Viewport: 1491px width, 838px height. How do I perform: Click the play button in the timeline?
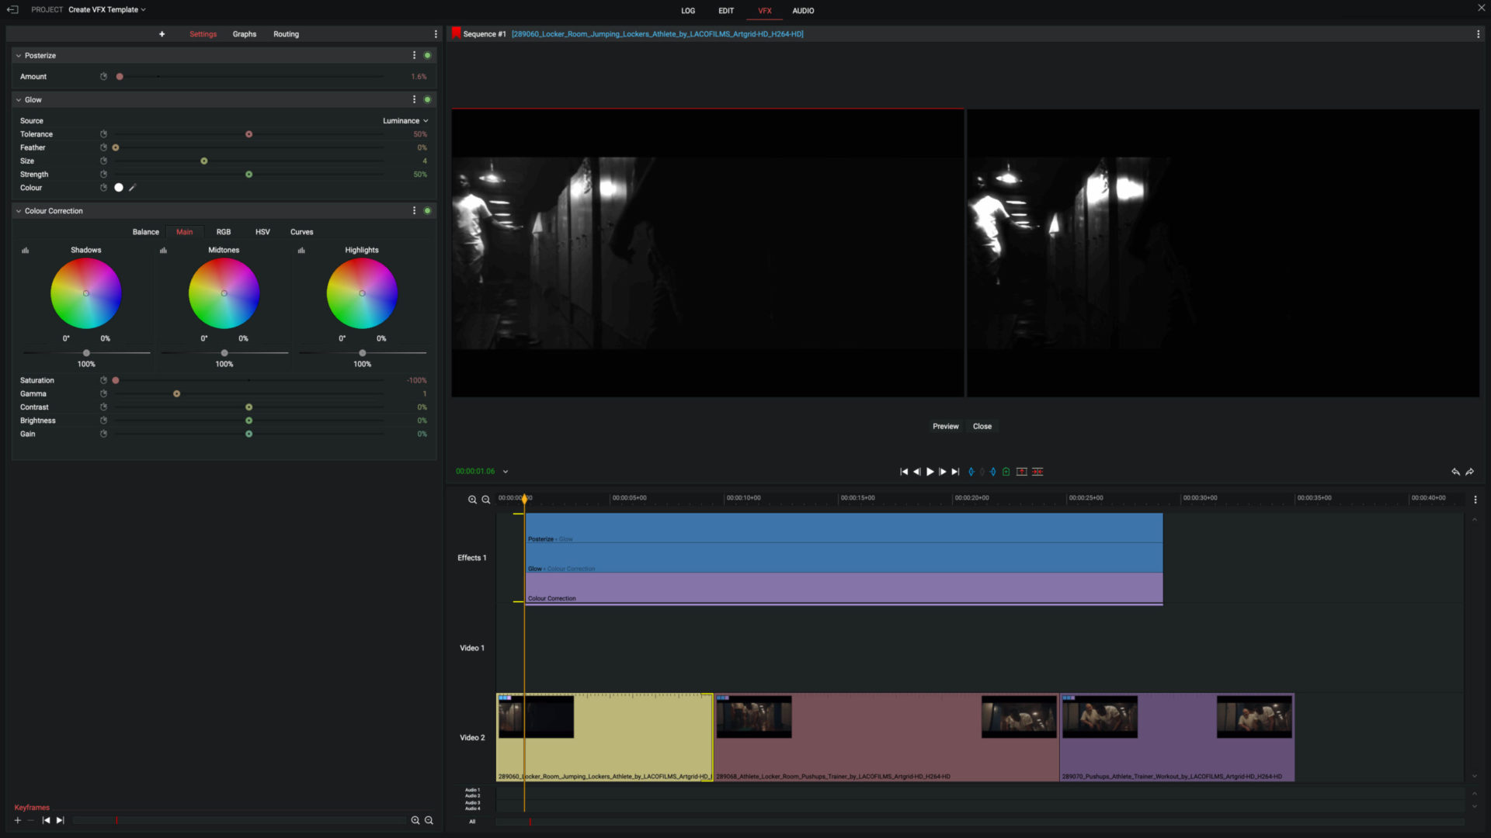pos(930,472)
